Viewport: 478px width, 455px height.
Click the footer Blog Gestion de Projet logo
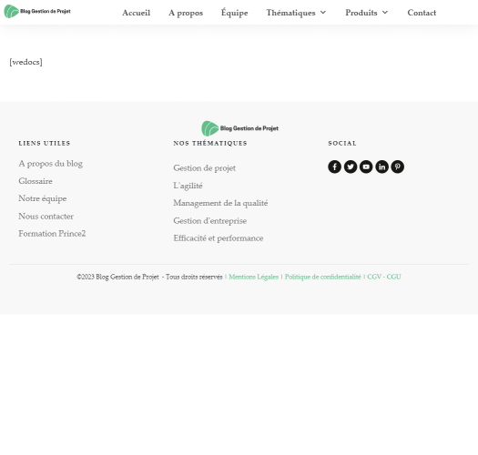(240, 128)
